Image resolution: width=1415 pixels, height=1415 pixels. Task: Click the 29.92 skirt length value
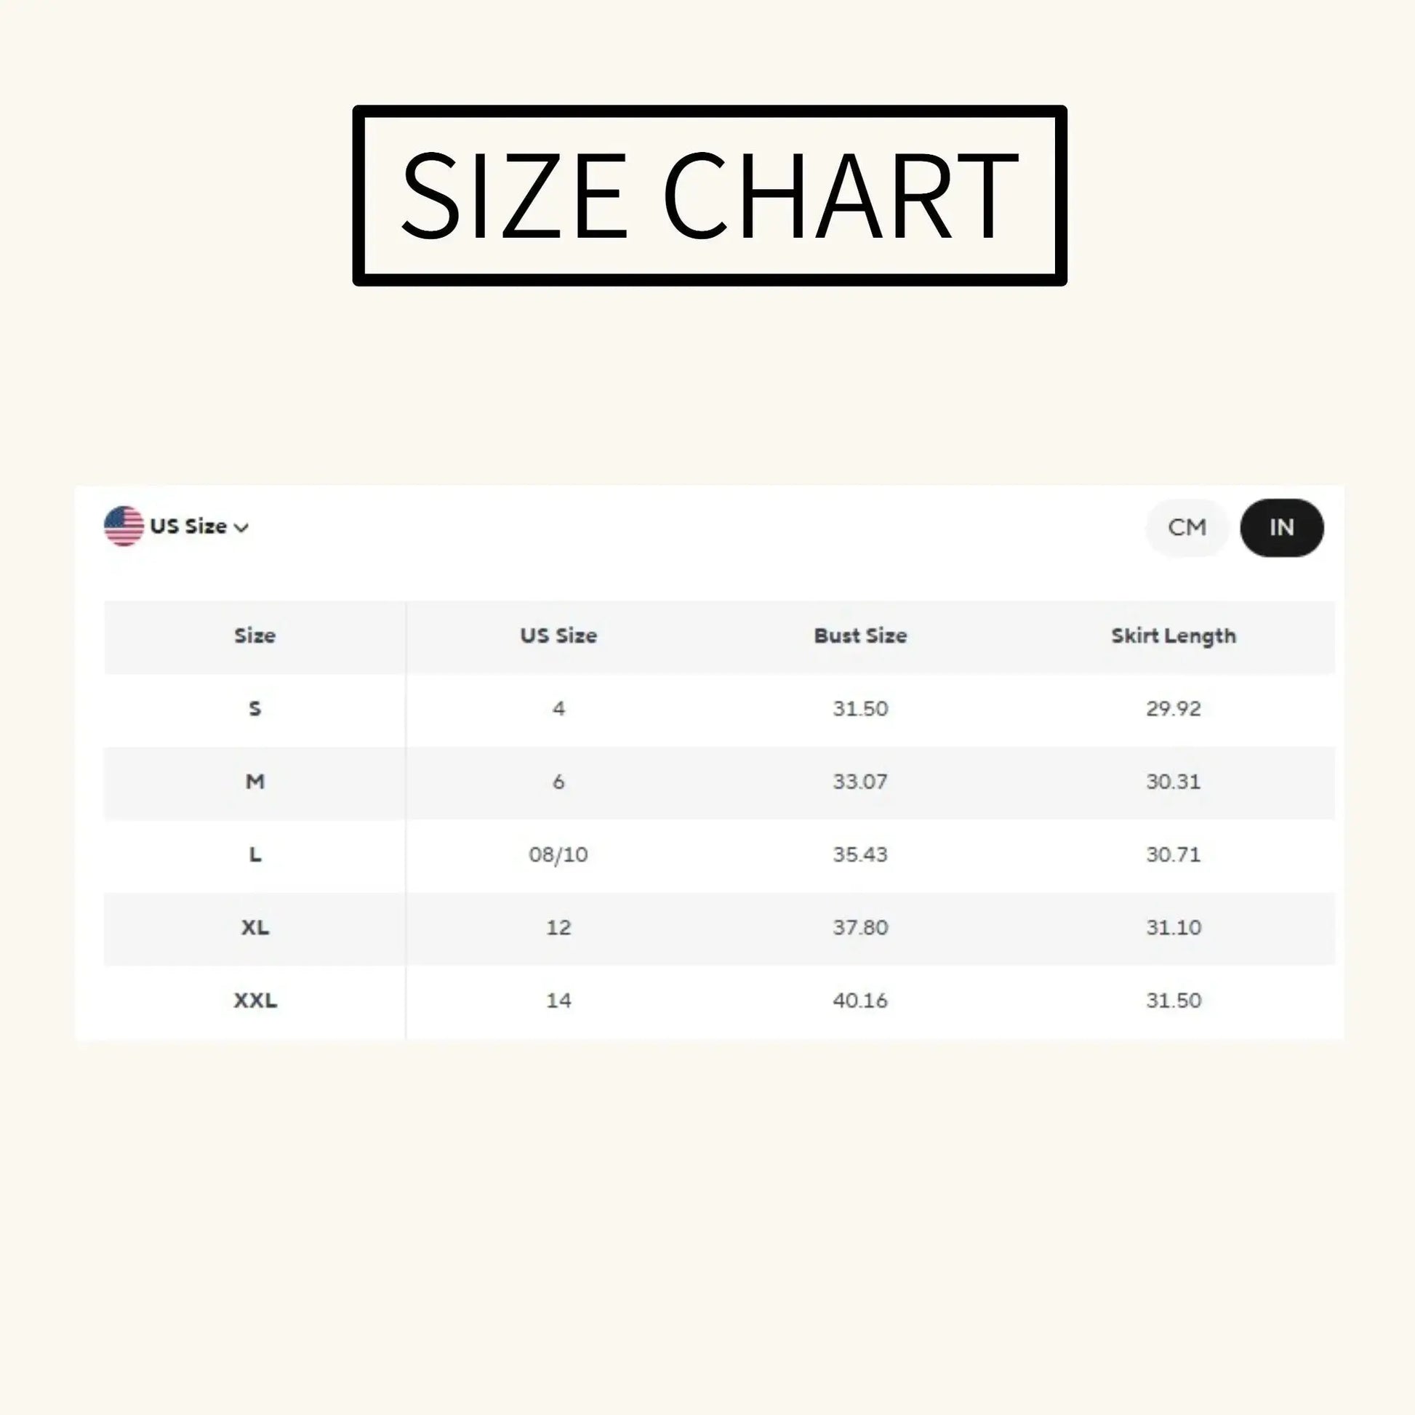1174,708
